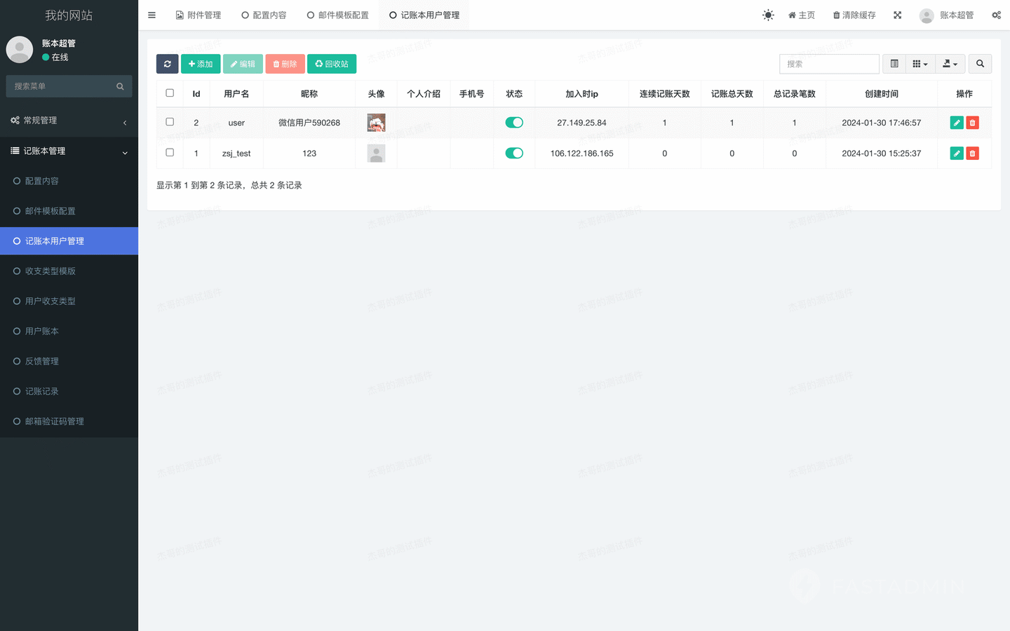Screen dimensions: 1010x631
Task: Switch to the 附件管理 tab
Action: [x=198, y=15]
